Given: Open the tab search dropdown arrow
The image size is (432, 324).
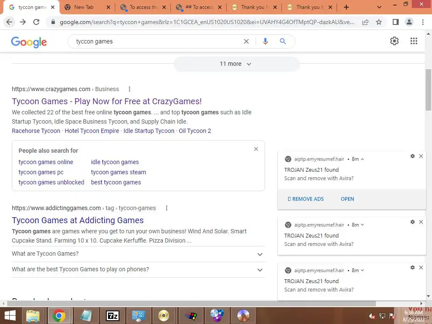Looking at the screenshot, I should 379,7.
